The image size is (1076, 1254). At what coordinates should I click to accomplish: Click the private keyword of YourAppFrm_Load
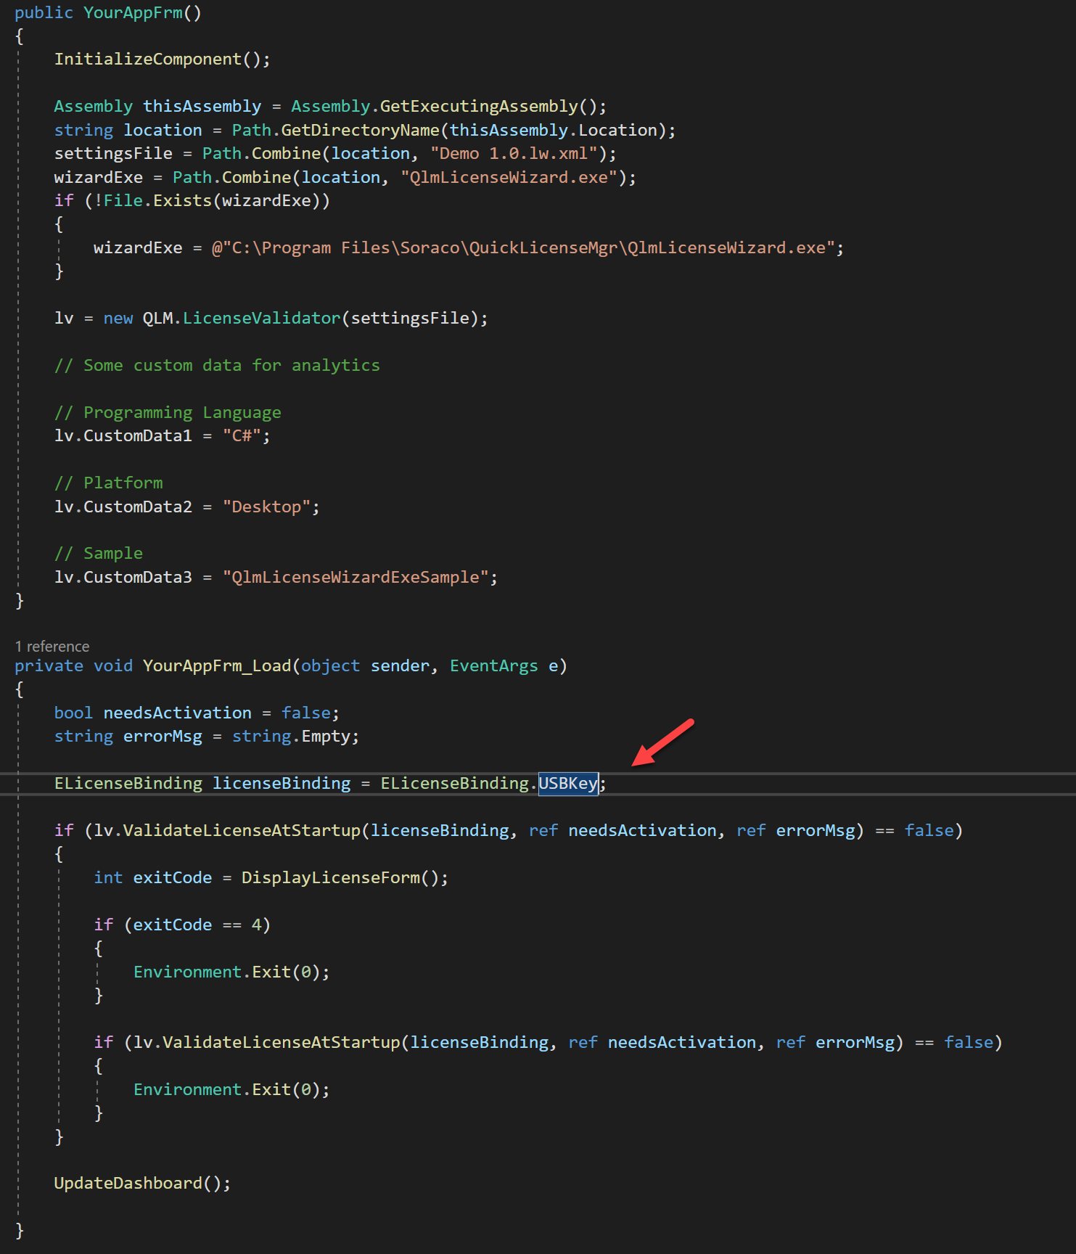[x=49, y=665]
